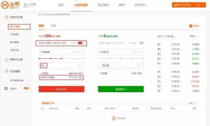
Task: Open 杠杆额度申请 in the sidebar
Action: click(17, 80)
